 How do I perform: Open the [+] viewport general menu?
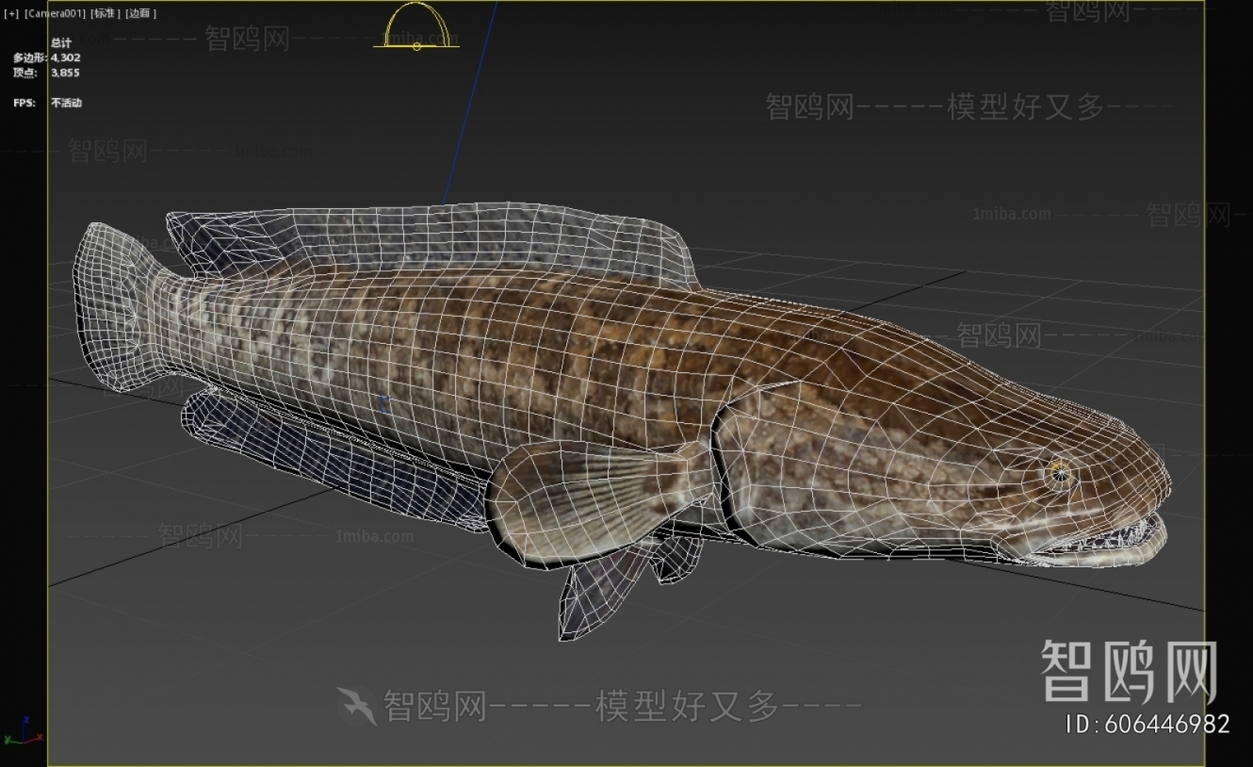pos(11,13)
